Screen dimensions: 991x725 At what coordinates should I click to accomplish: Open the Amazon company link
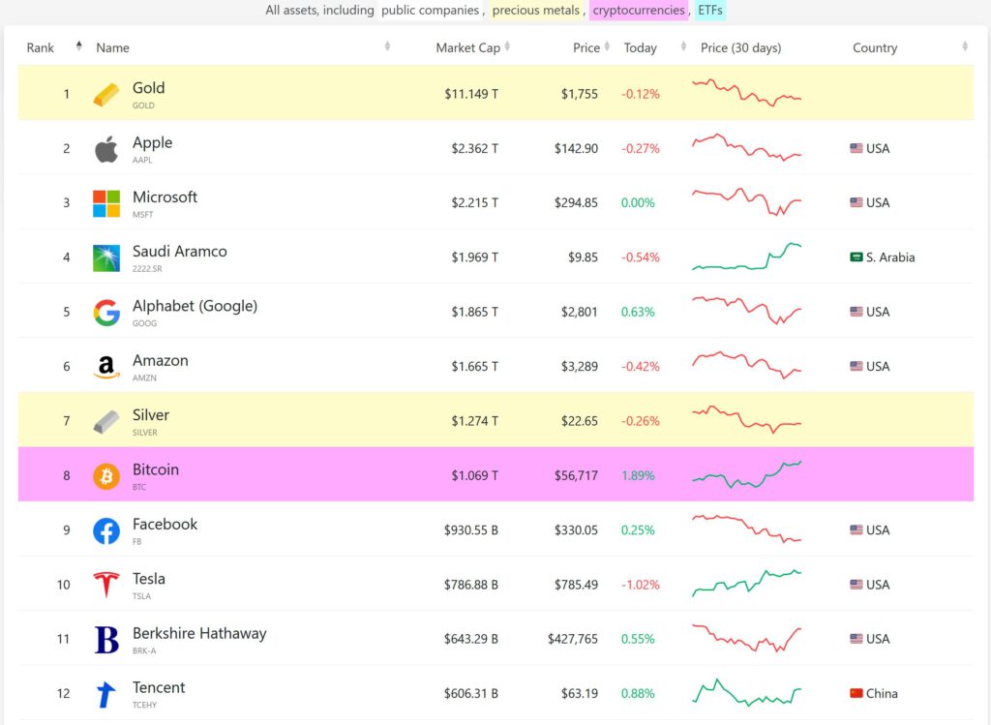[160, 360]
